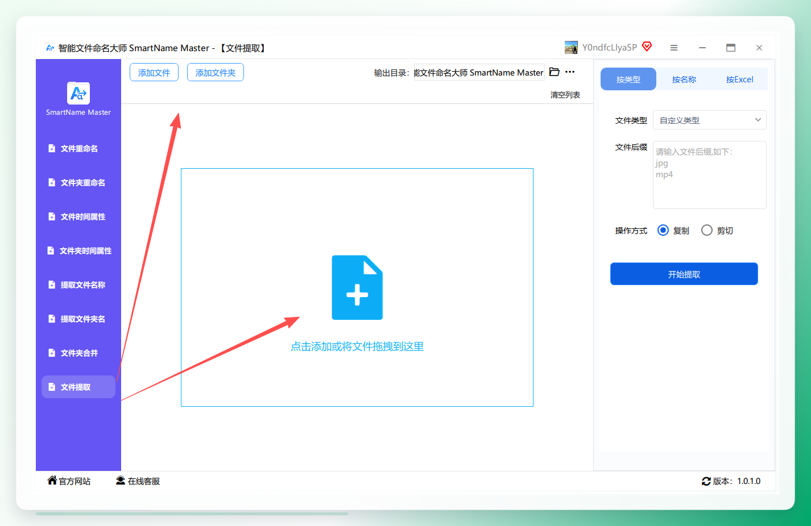Minimize the SmartName Master window
The height and width of the screenshot is (526, 811).
[x=702, y=48]
